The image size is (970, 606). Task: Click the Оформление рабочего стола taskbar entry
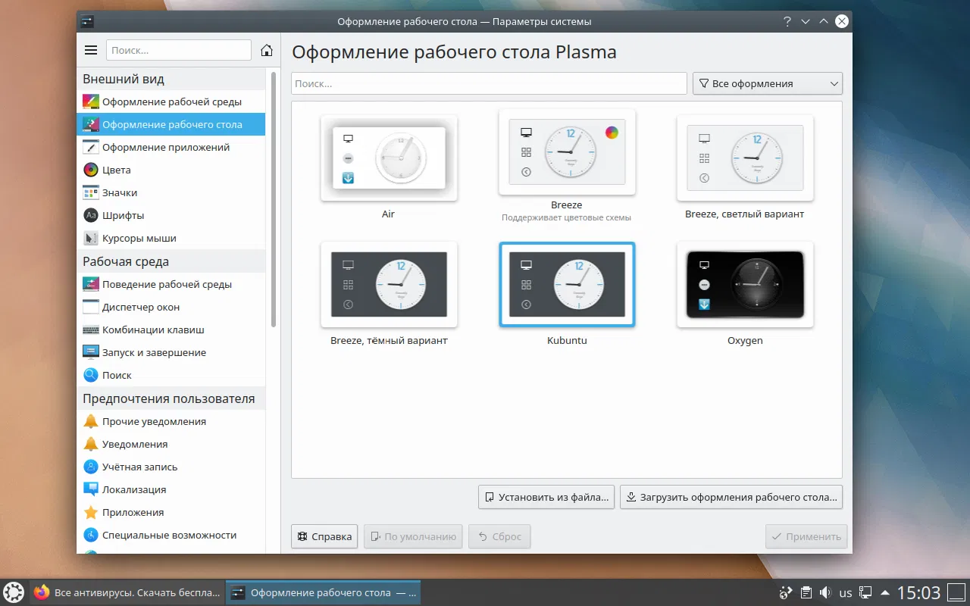pyautogui.click(x=324, y=592)
